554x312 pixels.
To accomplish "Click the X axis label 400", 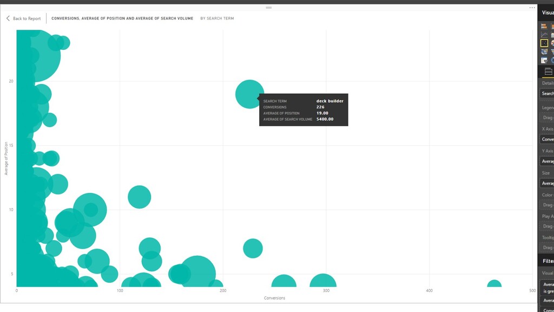I will [429, 290].
